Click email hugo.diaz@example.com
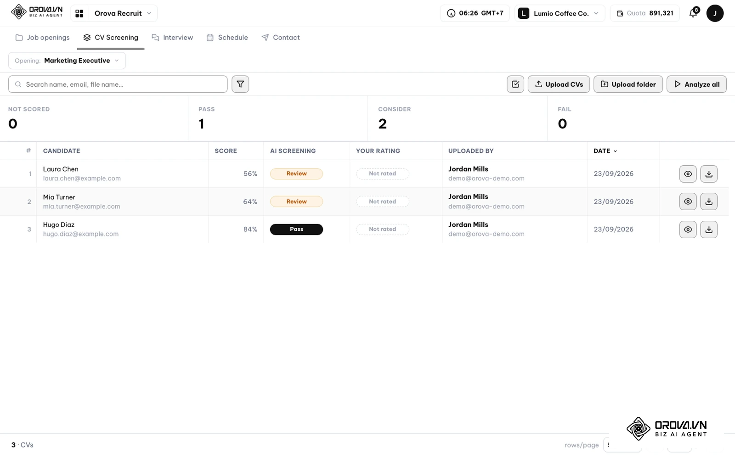This screenshot has width=735, height=459. 80,234
